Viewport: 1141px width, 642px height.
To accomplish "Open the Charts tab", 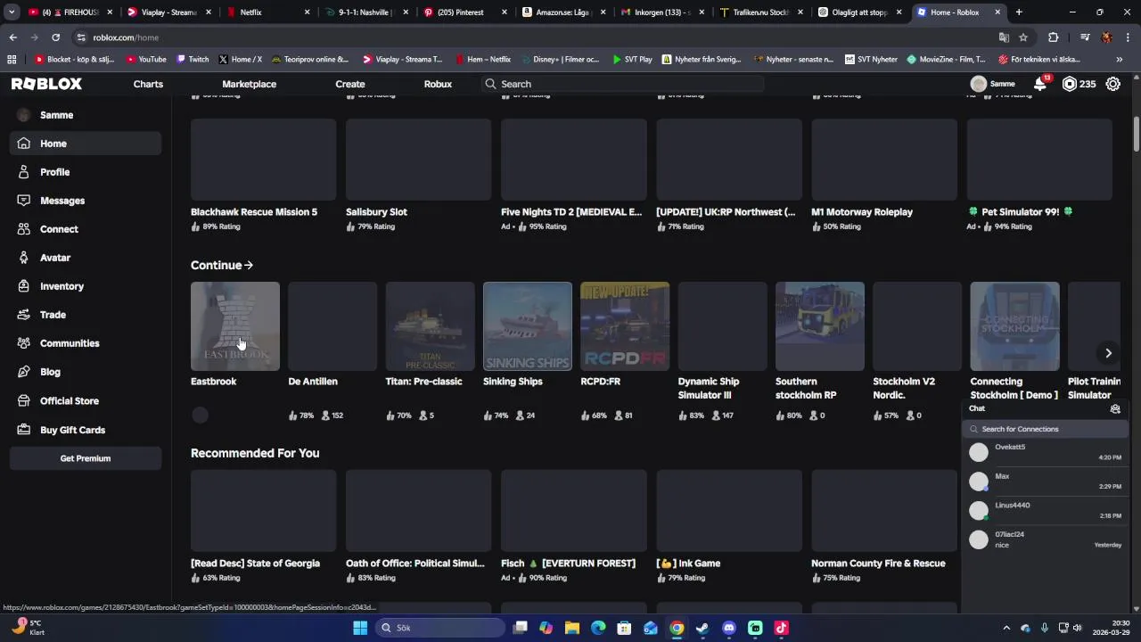I will 148,84.
